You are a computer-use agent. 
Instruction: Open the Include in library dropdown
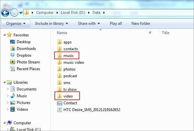point(52,23)
